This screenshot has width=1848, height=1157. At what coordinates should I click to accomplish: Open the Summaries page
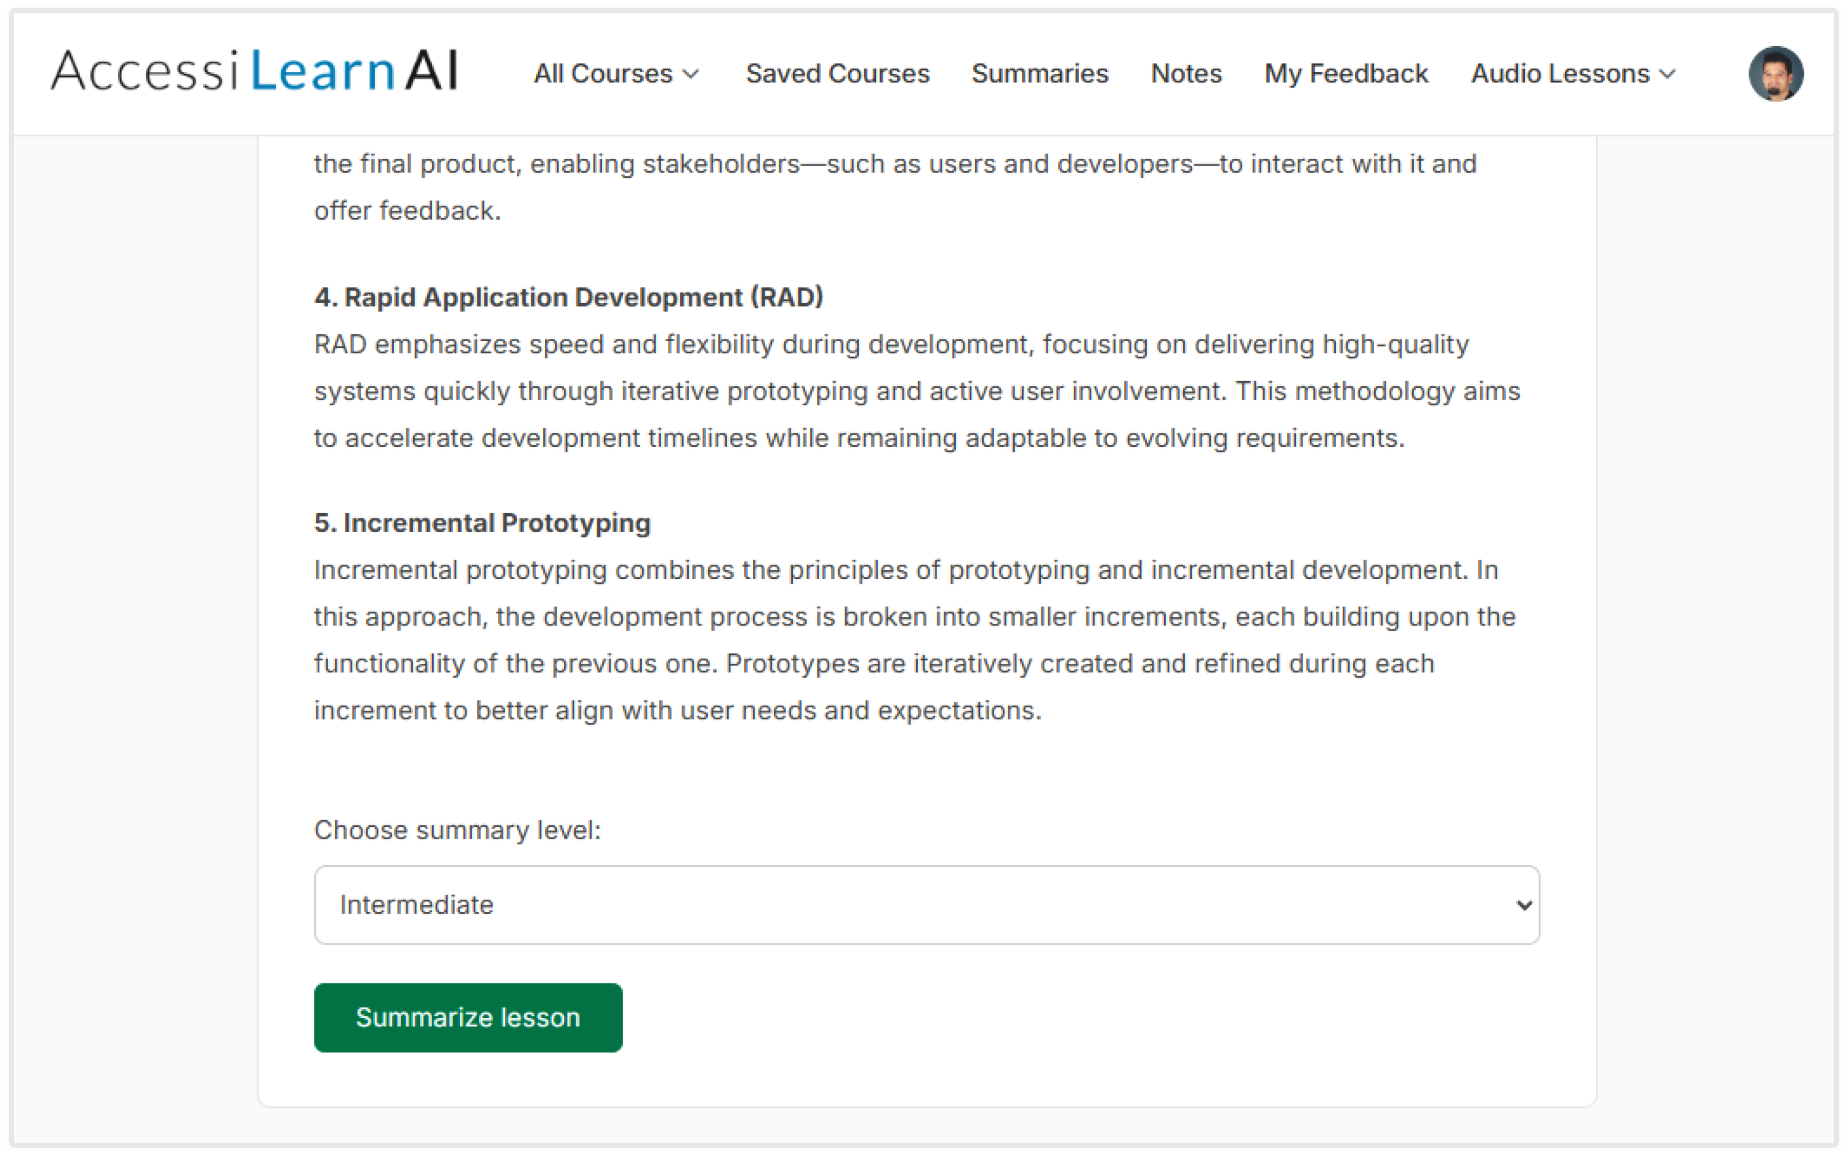(x=1040, y=73)
